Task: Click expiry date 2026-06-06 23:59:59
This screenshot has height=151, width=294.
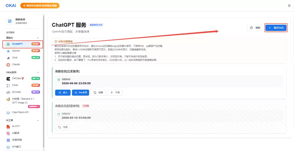Action: [76, 83]
